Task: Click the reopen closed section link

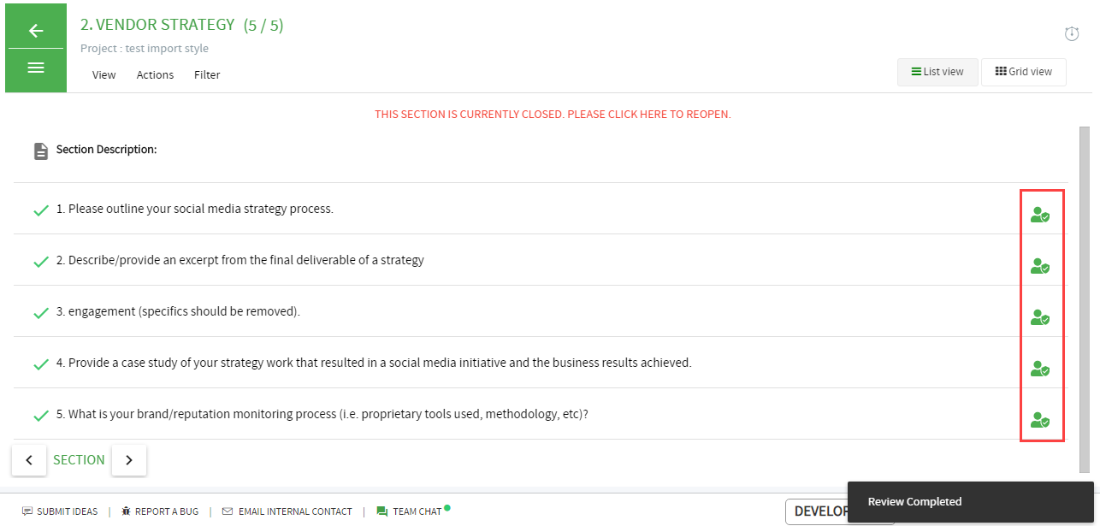Action: click(553, 115)
